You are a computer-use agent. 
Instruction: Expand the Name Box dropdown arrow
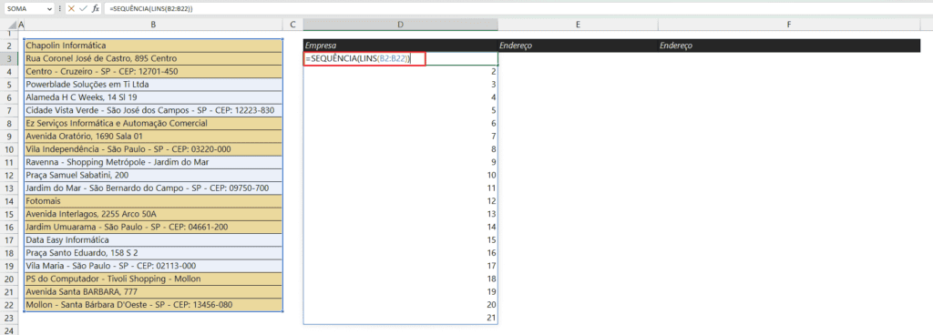click(48, 9)
